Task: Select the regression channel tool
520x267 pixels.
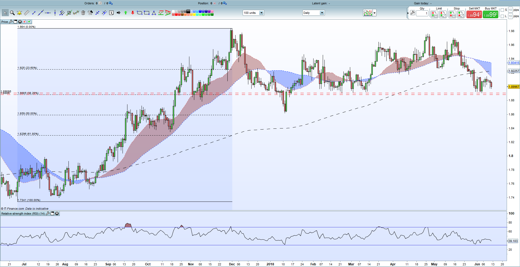Action: coord(76,12)
